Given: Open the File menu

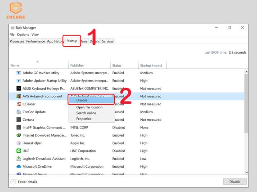Looking at the screenshot, I should coord(12,35).
